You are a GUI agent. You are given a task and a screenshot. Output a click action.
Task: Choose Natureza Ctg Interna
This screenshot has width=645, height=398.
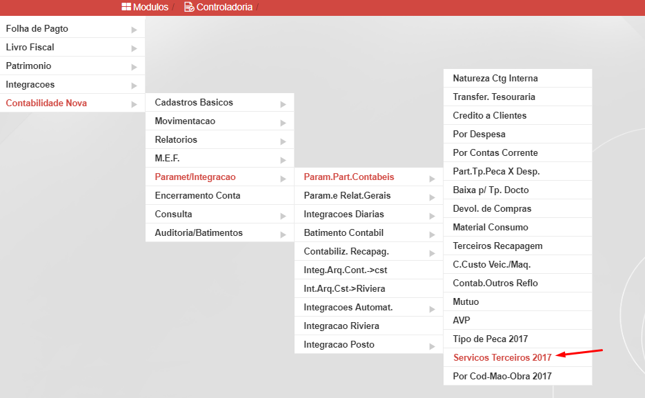(517, 78)
